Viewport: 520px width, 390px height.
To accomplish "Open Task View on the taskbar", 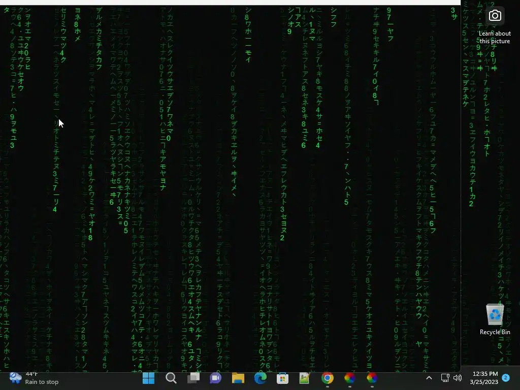I will point(193,378).
